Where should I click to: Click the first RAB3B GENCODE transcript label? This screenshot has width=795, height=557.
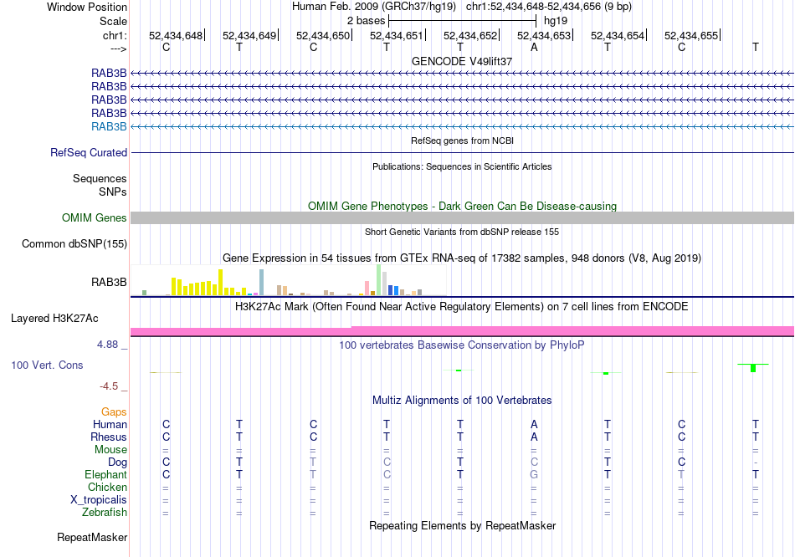pyautogui.click(x=109, y=73)
